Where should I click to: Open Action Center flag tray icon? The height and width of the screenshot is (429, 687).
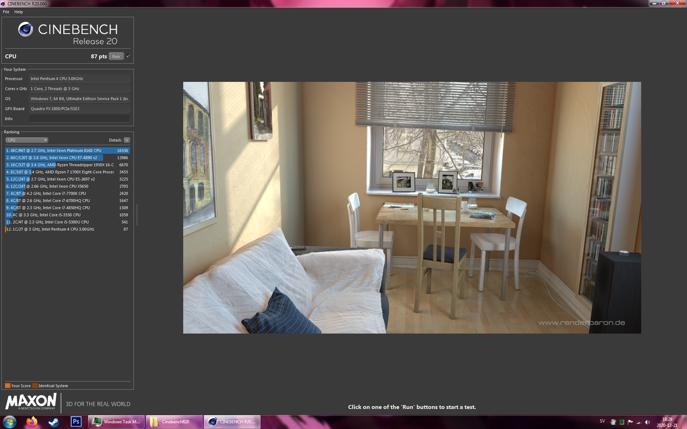click(x=630, y=422)
